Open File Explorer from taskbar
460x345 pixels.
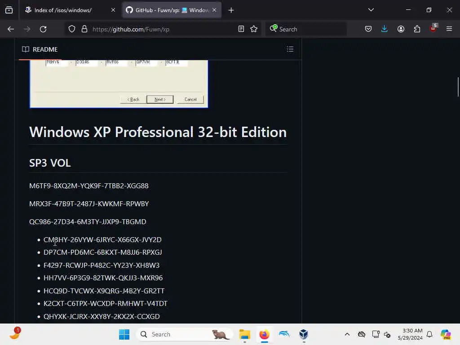point(245,334)
